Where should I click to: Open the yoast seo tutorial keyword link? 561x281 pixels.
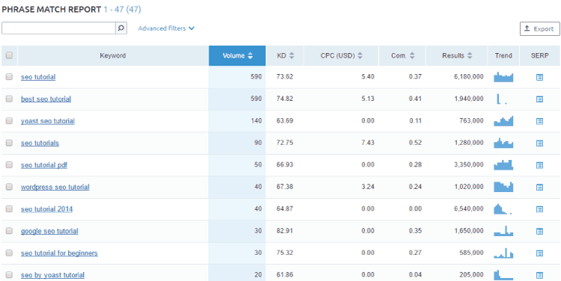pos(48,121)
